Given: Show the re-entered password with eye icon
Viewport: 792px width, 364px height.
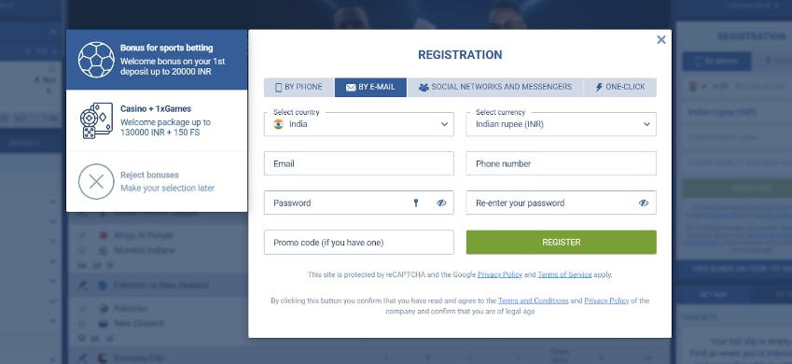Looking at the screenshot, I should (x=643, y=203).
